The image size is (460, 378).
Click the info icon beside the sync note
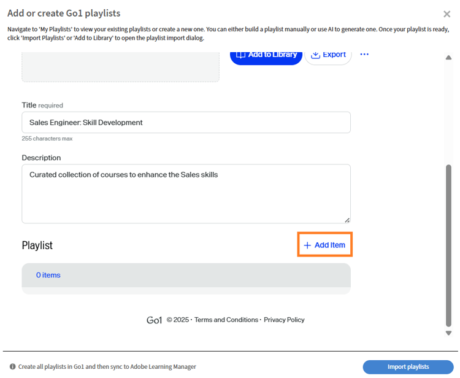(12, 367)
